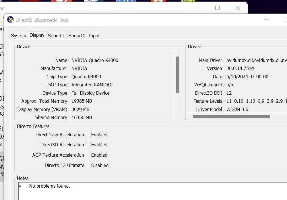Maximize the background window behind DxDiag
Screen dimensions: 287x200
[x=217, y=8]
